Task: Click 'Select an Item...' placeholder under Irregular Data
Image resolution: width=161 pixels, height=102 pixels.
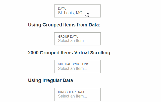Action: 72,96
